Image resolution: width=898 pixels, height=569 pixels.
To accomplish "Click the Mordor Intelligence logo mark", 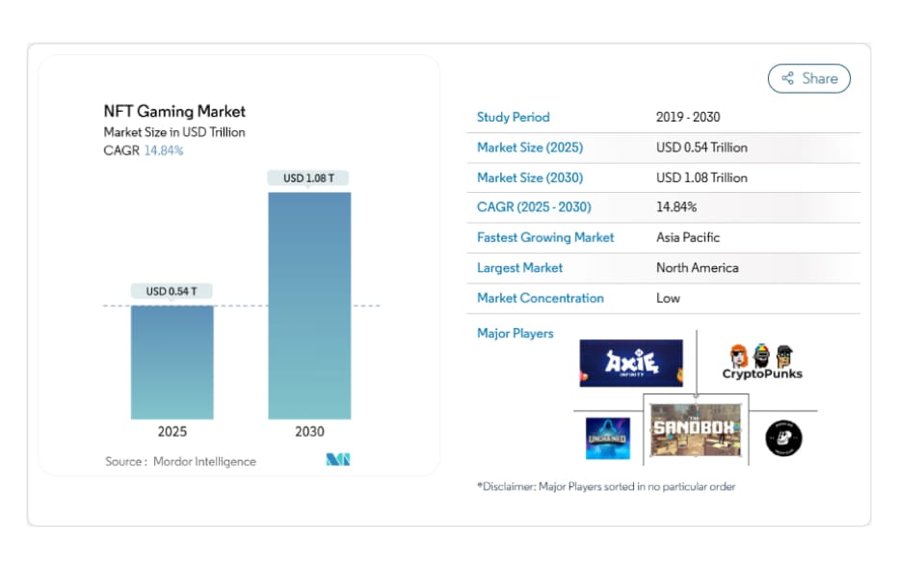I will (337, 460).
